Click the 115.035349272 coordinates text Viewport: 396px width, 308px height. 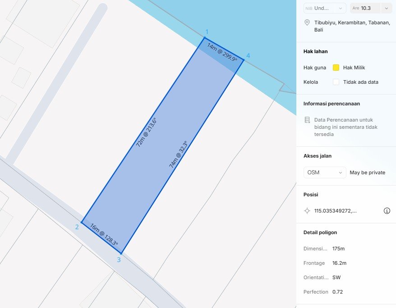(335, 211)
